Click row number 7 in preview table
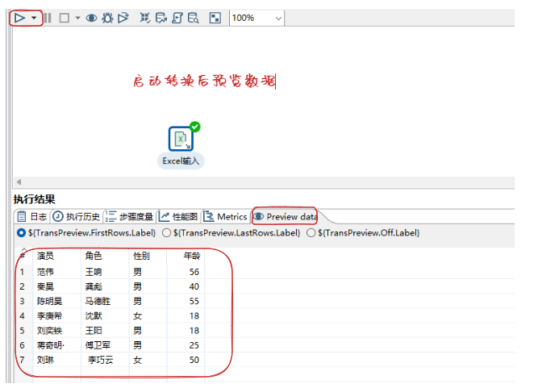This screenshot has height=384, width=546. (23, 360)
